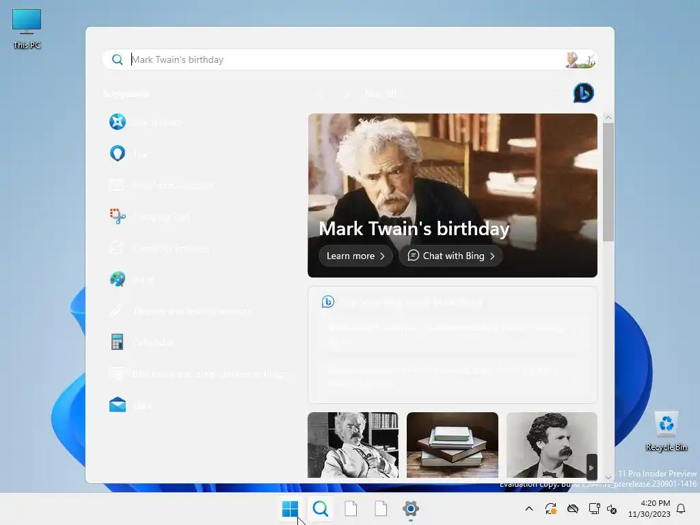Open elderly Twain sitting with pipe thumbnail

(353, 444)
